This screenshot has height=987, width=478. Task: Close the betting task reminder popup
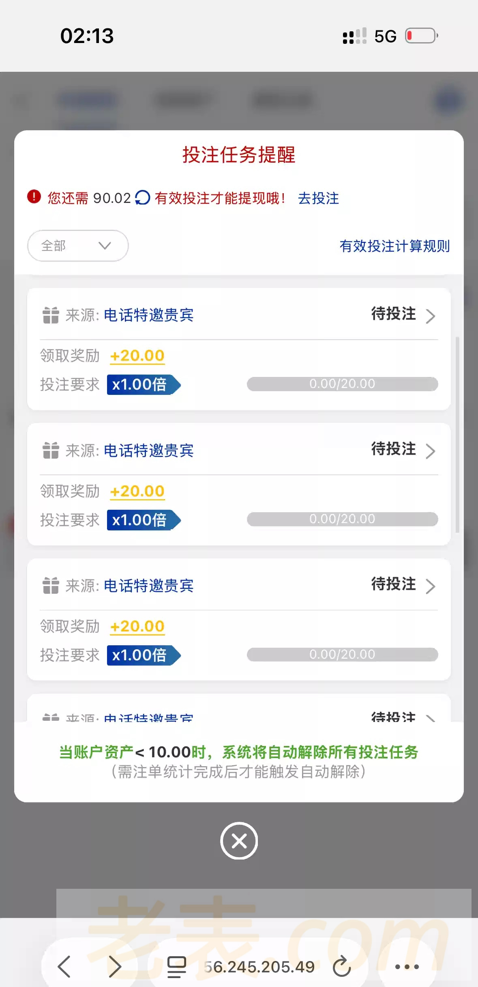(x=239, y=841)
